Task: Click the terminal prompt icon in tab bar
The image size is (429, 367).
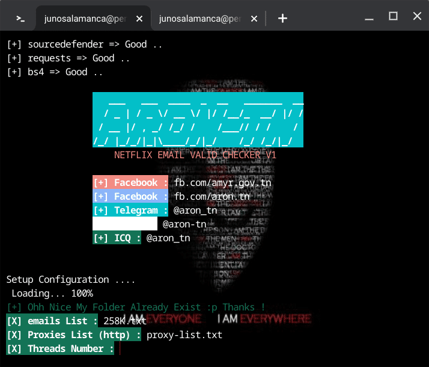Action: point(20,19)
